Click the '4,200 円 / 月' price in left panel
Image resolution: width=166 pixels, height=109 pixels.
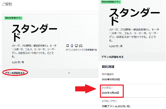[18, 62]
